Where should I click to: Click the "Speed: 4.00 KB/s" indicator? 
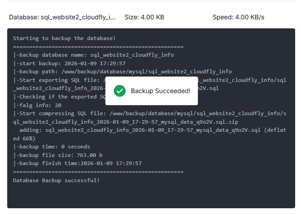(238, 17)
